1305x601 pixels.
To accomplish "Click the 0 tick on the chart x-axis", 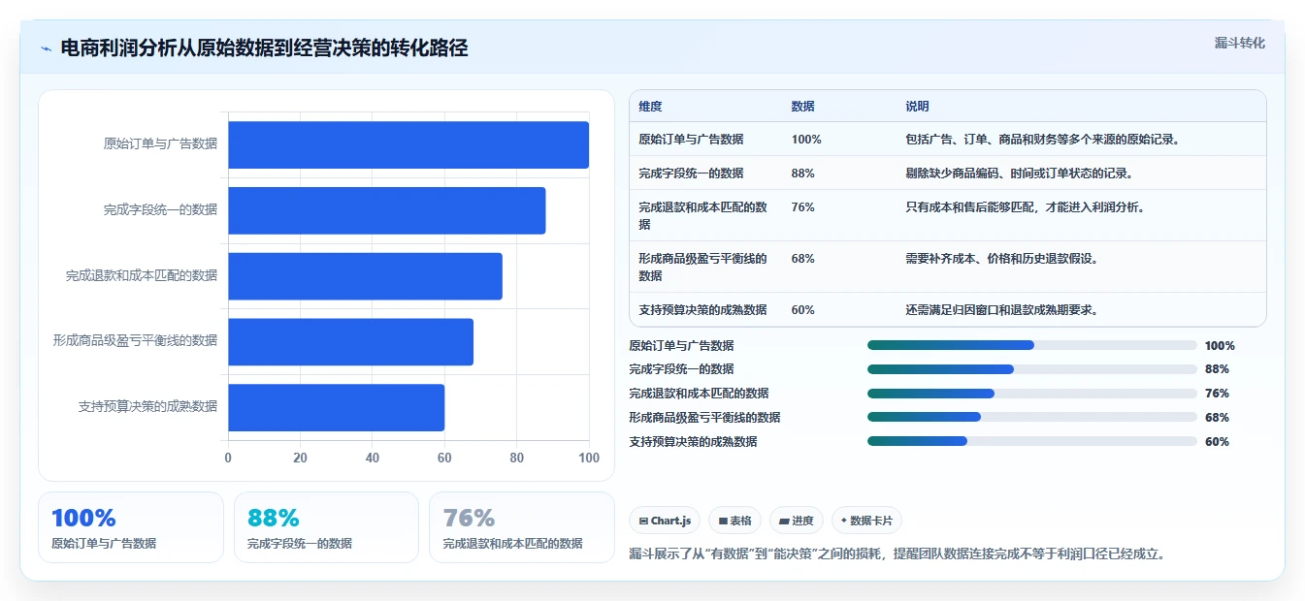I will click(228, 458).
